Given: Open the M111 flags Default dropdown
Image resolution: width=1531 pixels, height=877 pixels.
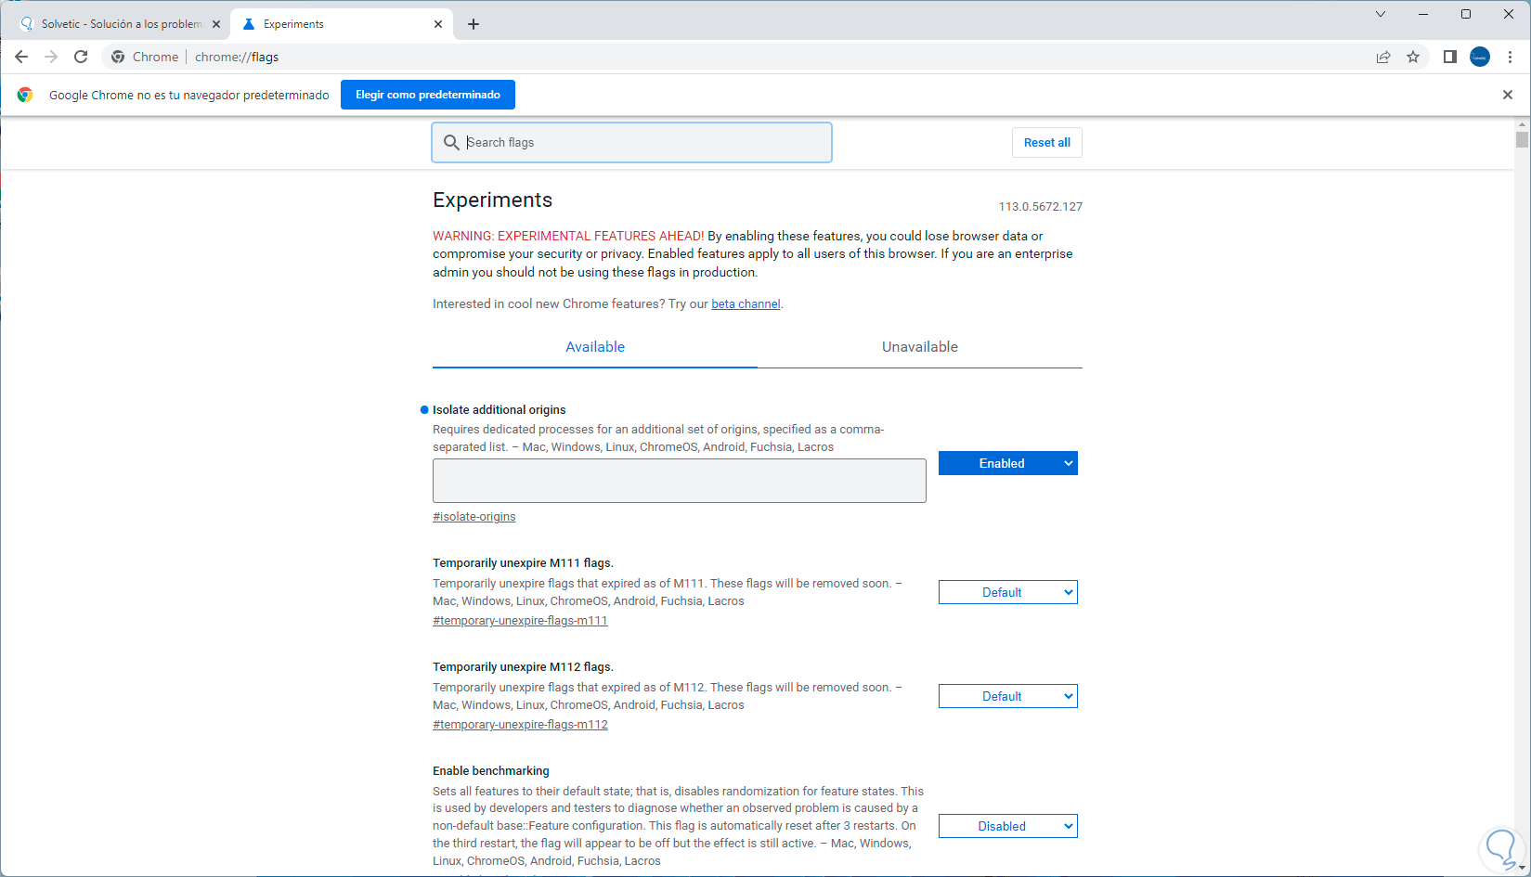Looking at the screenshot, I should [1007, 592].
